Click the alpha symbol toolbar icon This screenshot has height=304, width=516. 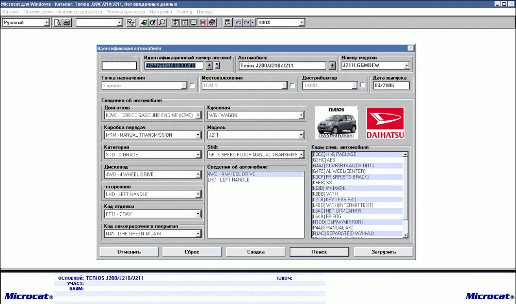[x=153, y=22]
